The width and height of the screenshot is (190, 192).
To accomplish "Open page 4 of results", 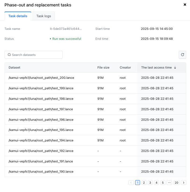I will [156, 183].
